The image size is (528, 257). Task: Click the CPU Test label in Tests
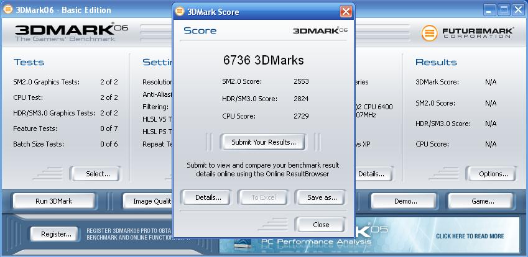point(28,97)
